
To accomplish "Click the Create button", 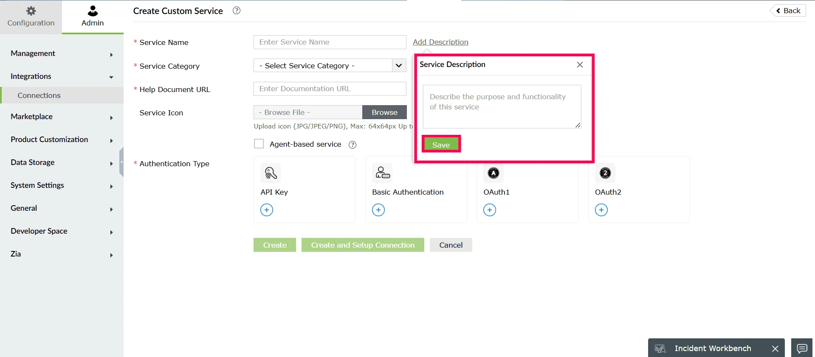I will pos(275,245).
